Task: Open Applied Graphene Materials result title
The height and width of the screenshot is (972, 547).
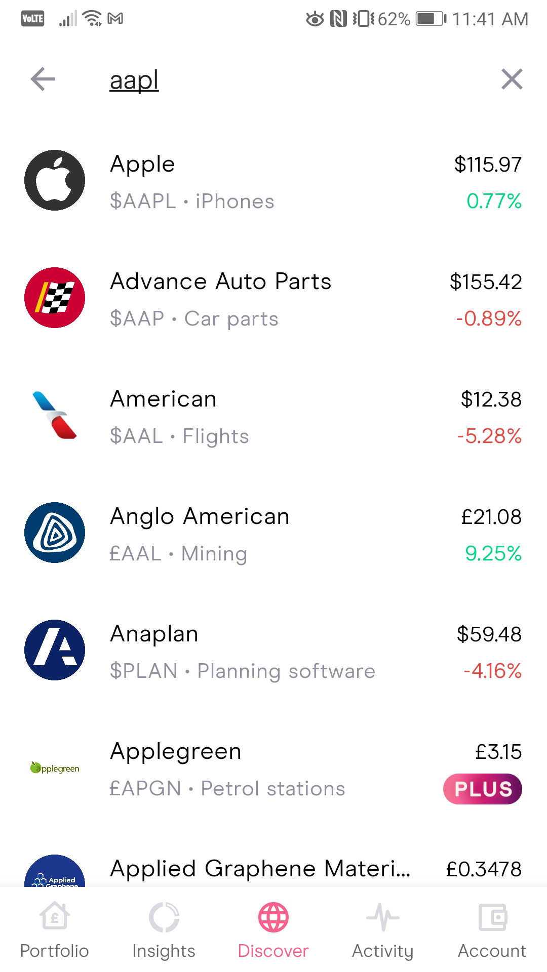Action: pyautogui.click(x=260, y=869)
